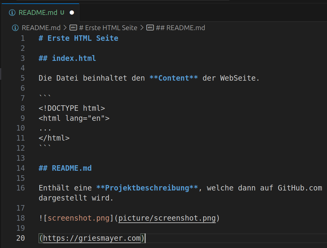Open the '## README.md' breadcrumb section

coord(180,28)
